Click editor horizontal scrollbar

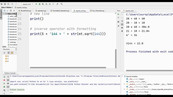pyautogui.click(x=68, y=68)
